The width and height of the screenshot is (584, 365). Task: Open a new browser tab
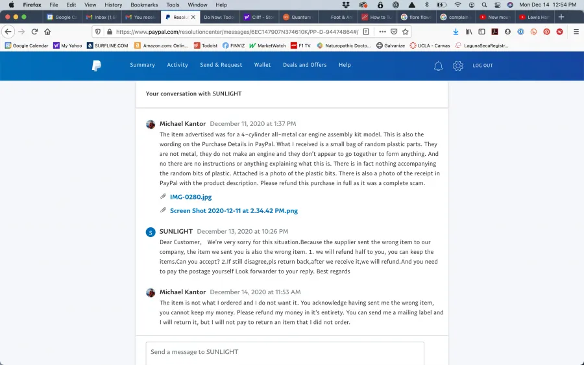[561, 17]
